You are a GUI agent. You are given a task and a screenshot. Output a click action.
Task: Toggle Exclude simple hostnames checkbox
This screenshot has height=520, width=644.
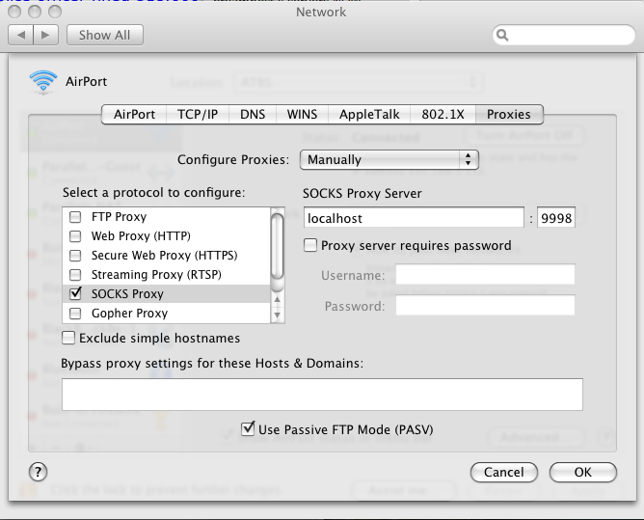[68, 338]
